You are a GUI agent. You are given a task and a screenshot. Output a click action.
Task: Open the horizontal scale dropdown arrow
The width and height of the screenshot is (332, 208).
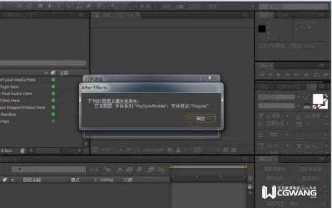pyautogui.click(x=327, y=146)
